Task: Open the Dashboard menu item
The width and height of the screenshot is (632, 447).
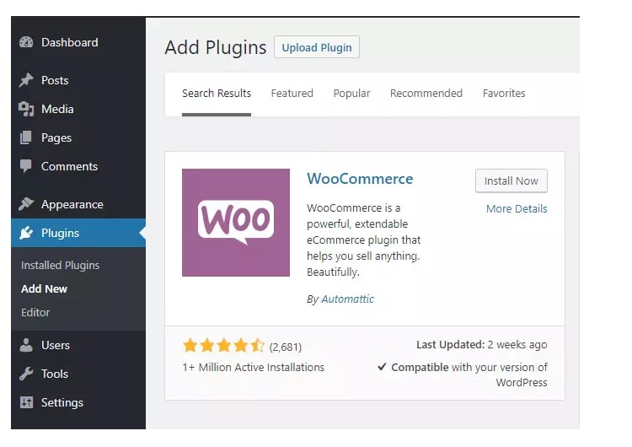Action: click(x=70, y=42)
